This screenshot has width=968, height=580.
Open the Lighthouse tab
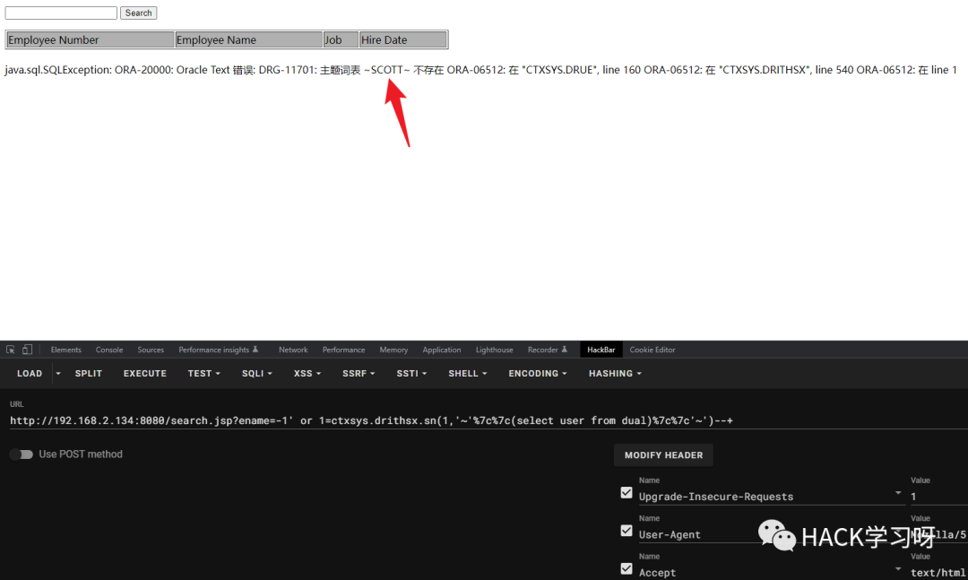(494, 350)
